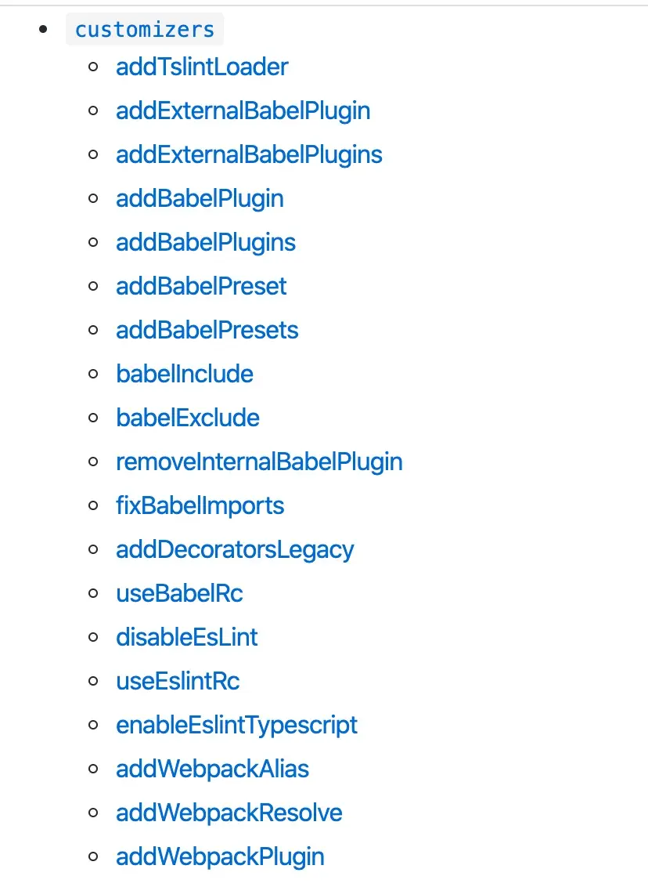Open the enableEslintTypescript link
The height and width of the screenshot is (887, 648).
pos(236,725)
